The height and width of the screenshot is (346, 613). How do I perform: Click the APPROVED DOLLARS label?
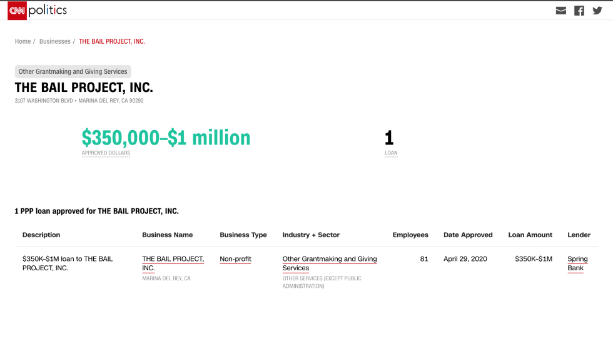click(106, 153)
